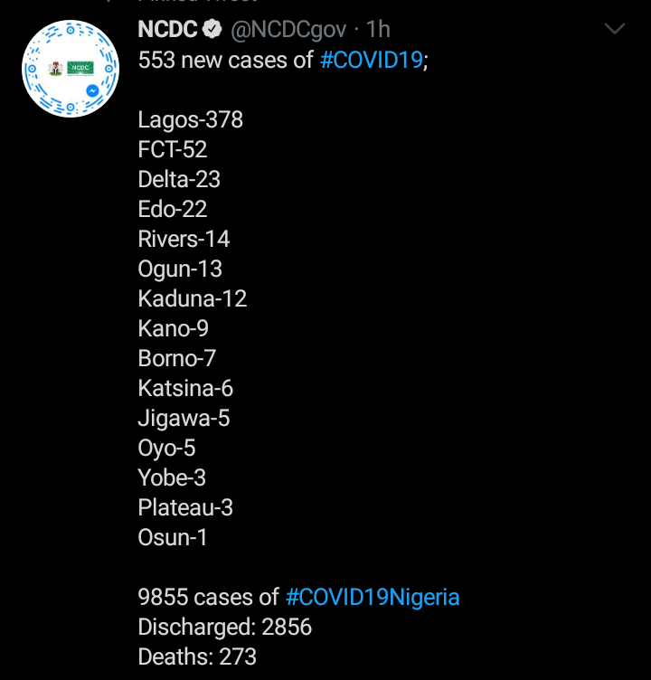Click the green NCDC logo in avatar
This screenshot has height=680, width=651.
tap(81, 68)
